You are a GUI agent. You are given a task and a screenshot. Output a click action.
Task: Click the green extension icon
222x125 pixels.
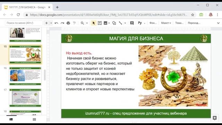pyautogui.click(x=201, y=15)
